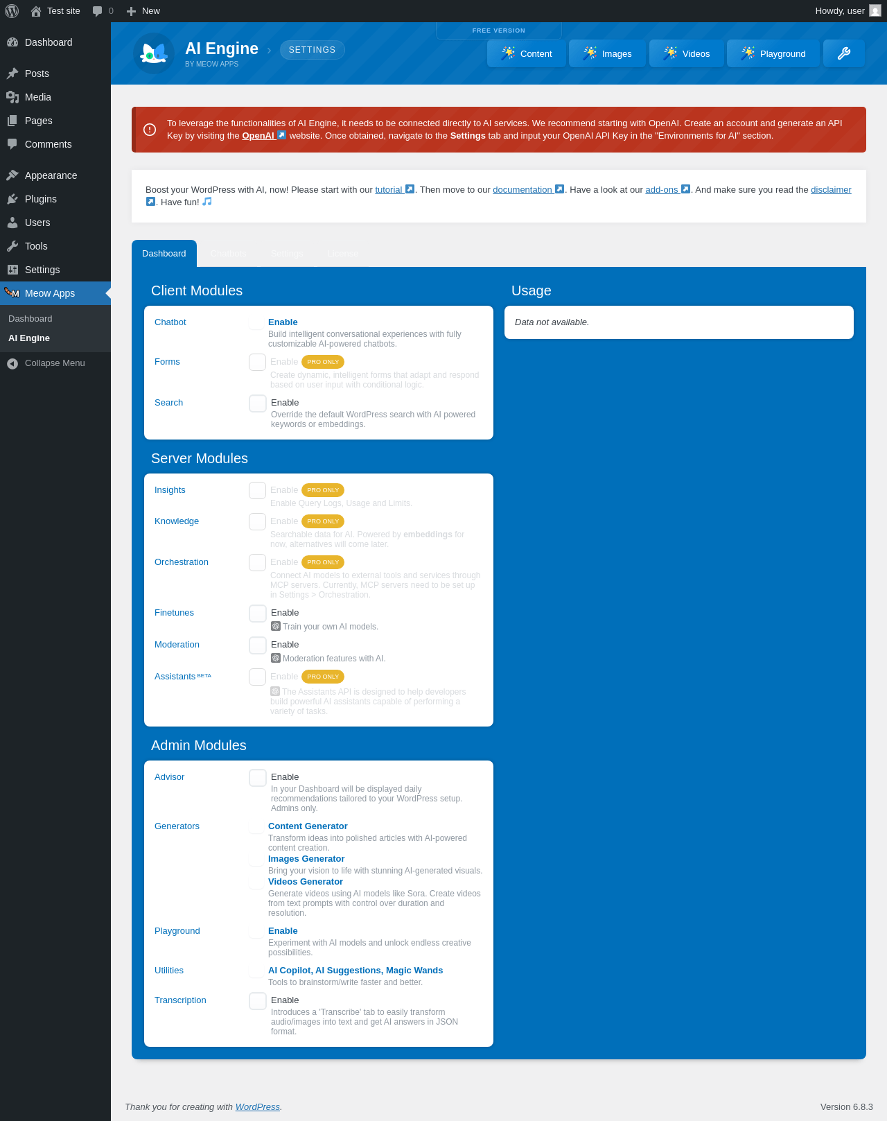Viewport: 887px width, 1121px height.
Task: Open the Meow Apps sidebar menu
Action: [55, 293]
